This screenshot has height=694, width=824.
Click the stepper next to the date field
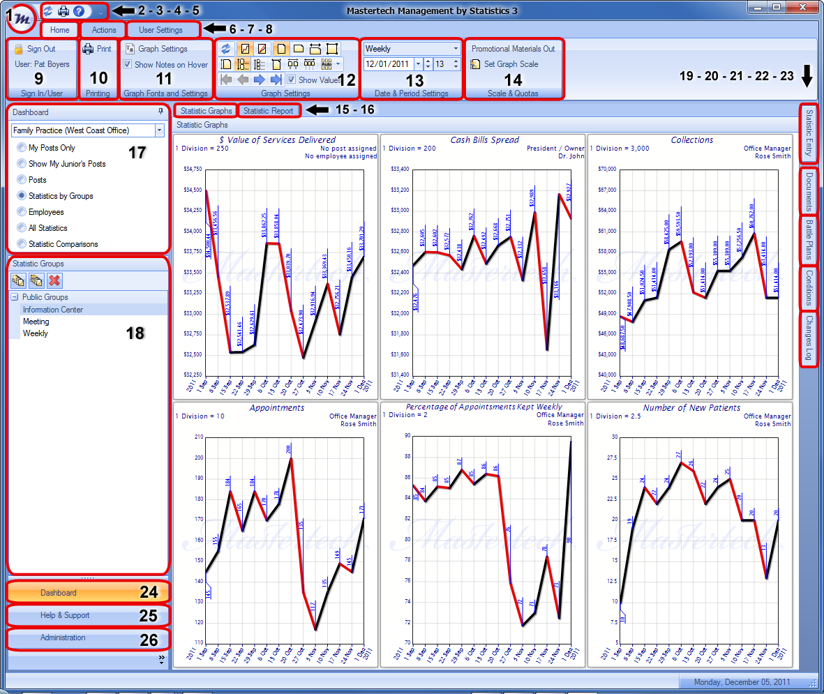point(428,64)
